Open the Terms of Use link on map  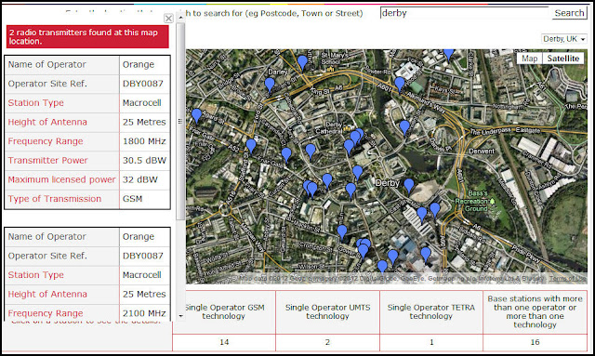567,279
